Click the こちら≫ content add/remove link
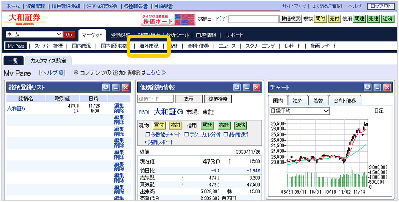Image resolution: width=399 pixels, height=202 pixels. [x=156, y=73]
